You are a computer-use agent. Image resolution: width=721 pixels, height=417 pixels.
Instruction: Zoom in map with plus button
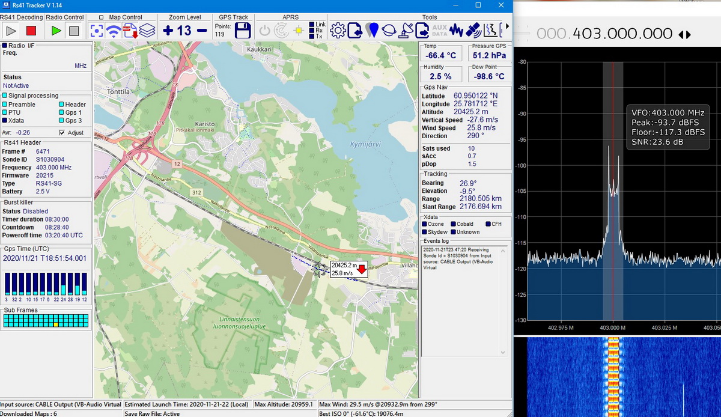168,31
